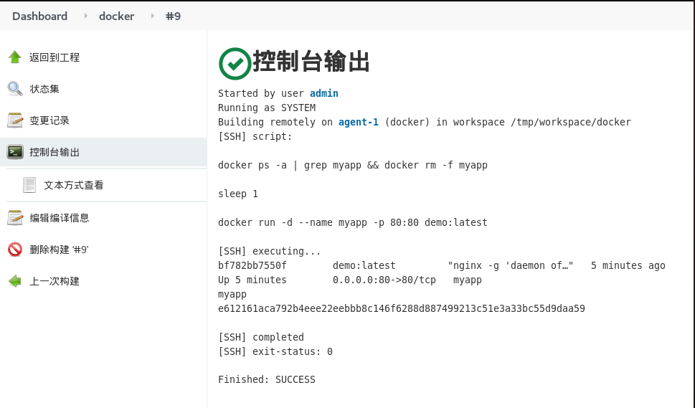The height and width of the screenshot is (408, 695).
Task: Click the 'docker run -d --name myapp' line
Action: click(353, 222)
